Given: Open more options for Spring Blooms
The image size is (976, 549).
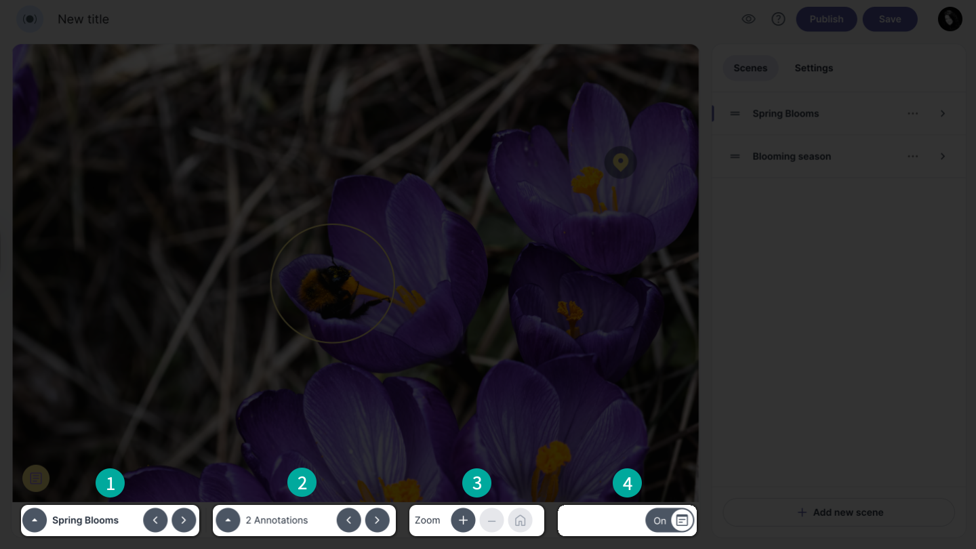Looking at the screenshot, I should coord(913,114).
